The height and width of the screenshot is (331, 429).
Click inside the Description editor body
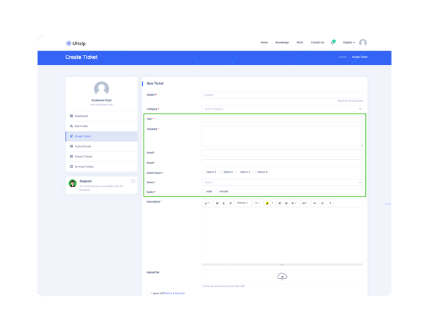point(282,235)
